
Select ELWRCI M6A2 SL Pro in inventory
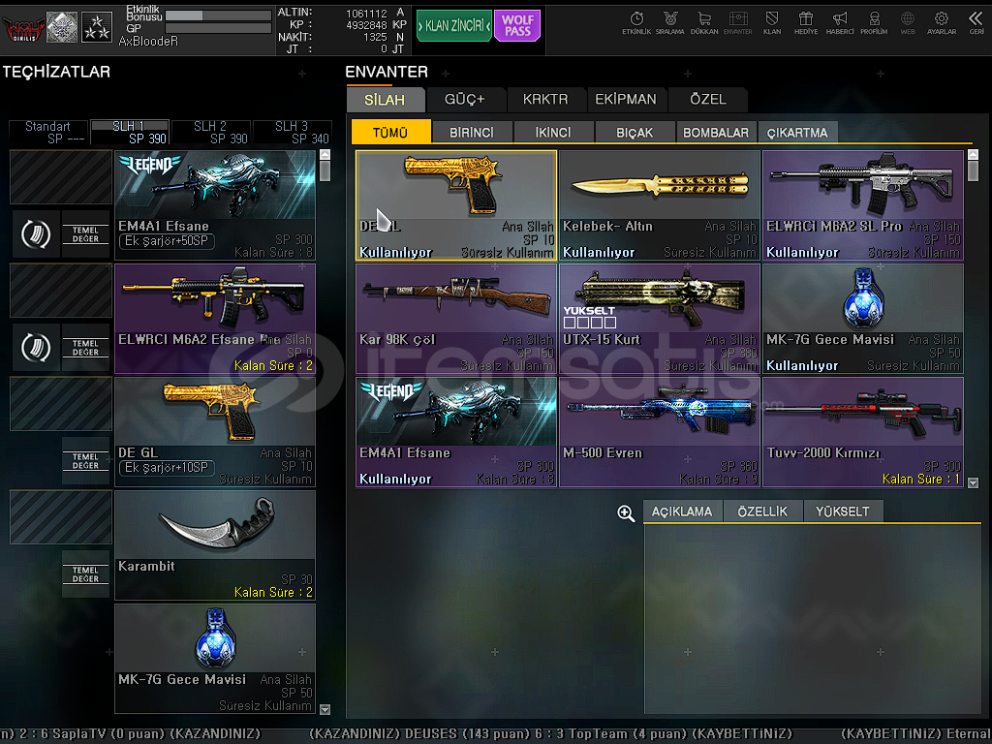[x=863, y=205]
